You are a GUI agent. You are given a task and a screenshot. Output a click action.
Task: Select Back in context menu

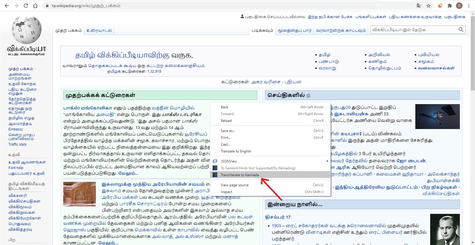[x=270, y=107]
